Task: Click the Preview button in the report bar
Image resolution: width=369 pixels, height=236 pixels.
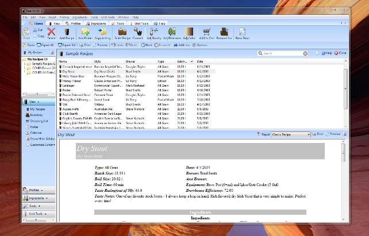Action: [335, 133]
